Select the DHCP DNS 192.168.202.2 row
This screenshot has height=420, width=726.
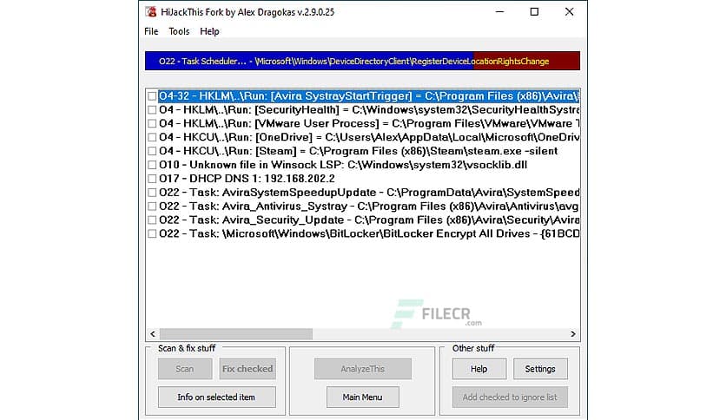pos(247,179)
